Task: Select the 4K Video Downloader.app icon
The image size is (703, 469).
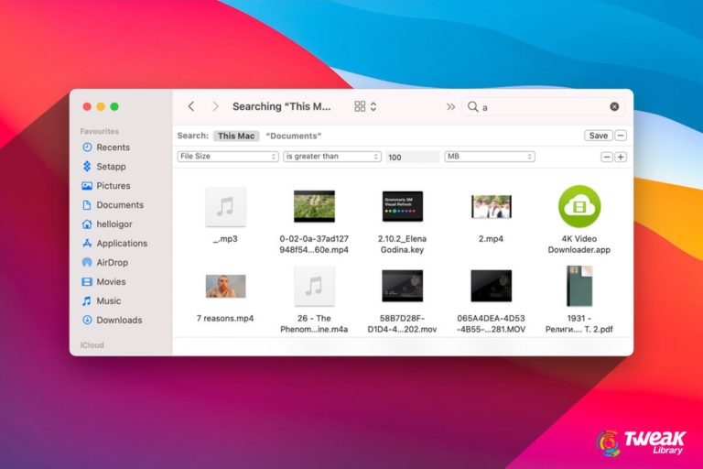Action: tap(579, 206)
